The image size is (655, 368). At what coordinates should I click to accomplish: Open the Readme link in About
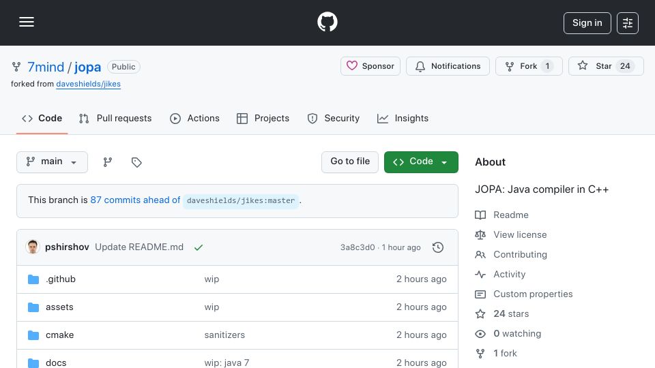510,215
